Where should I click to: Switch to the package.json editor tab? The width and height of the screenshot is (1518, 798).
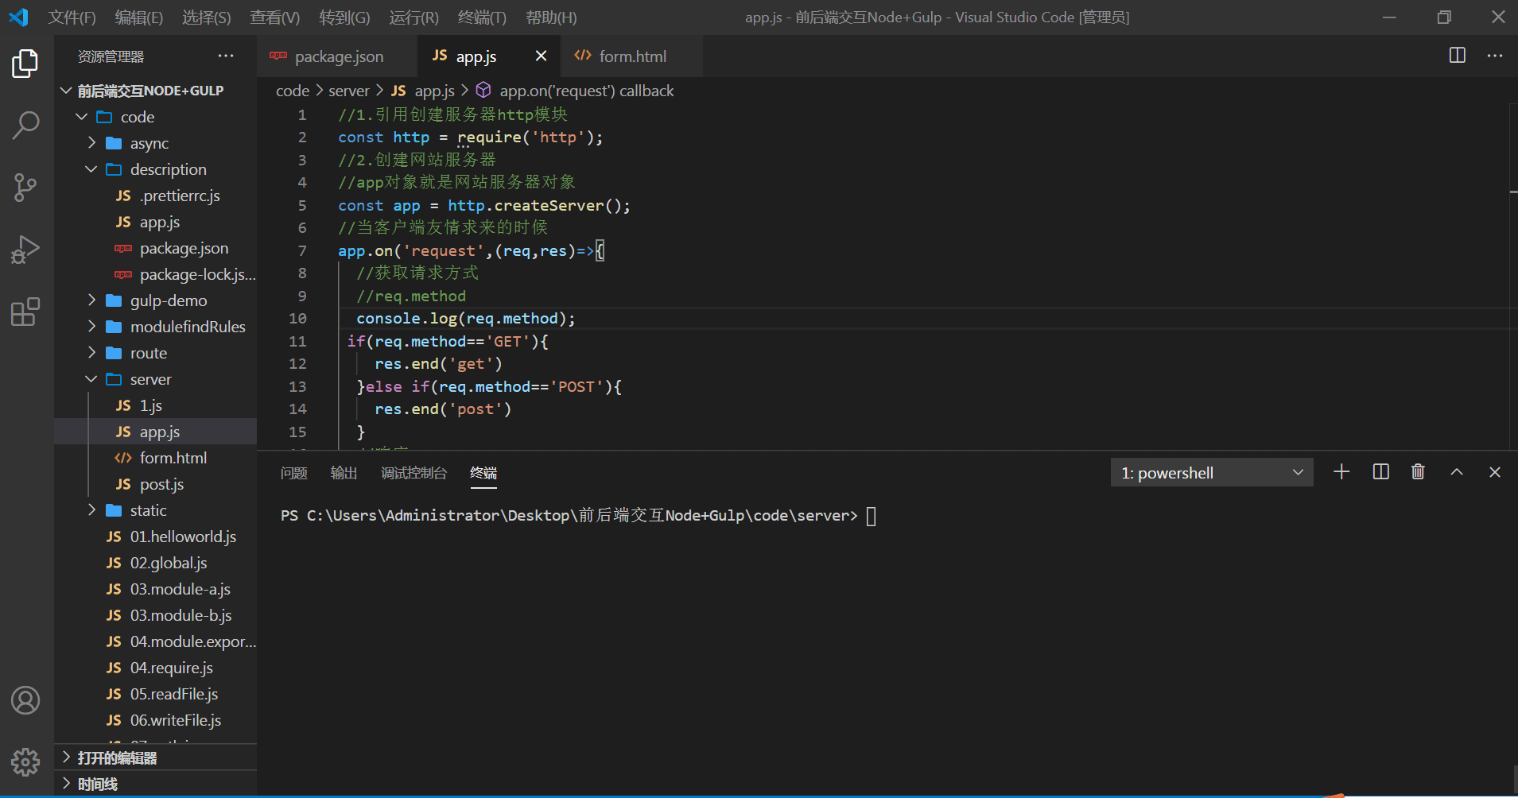337,56
